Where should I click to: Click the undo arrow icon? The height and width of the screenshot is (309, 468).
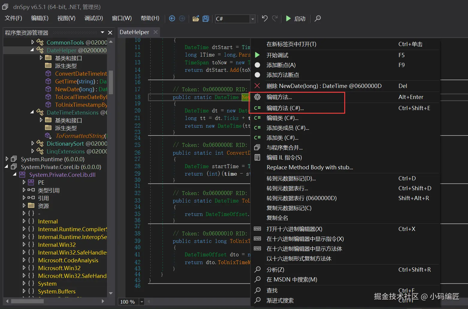coord(265,19)
